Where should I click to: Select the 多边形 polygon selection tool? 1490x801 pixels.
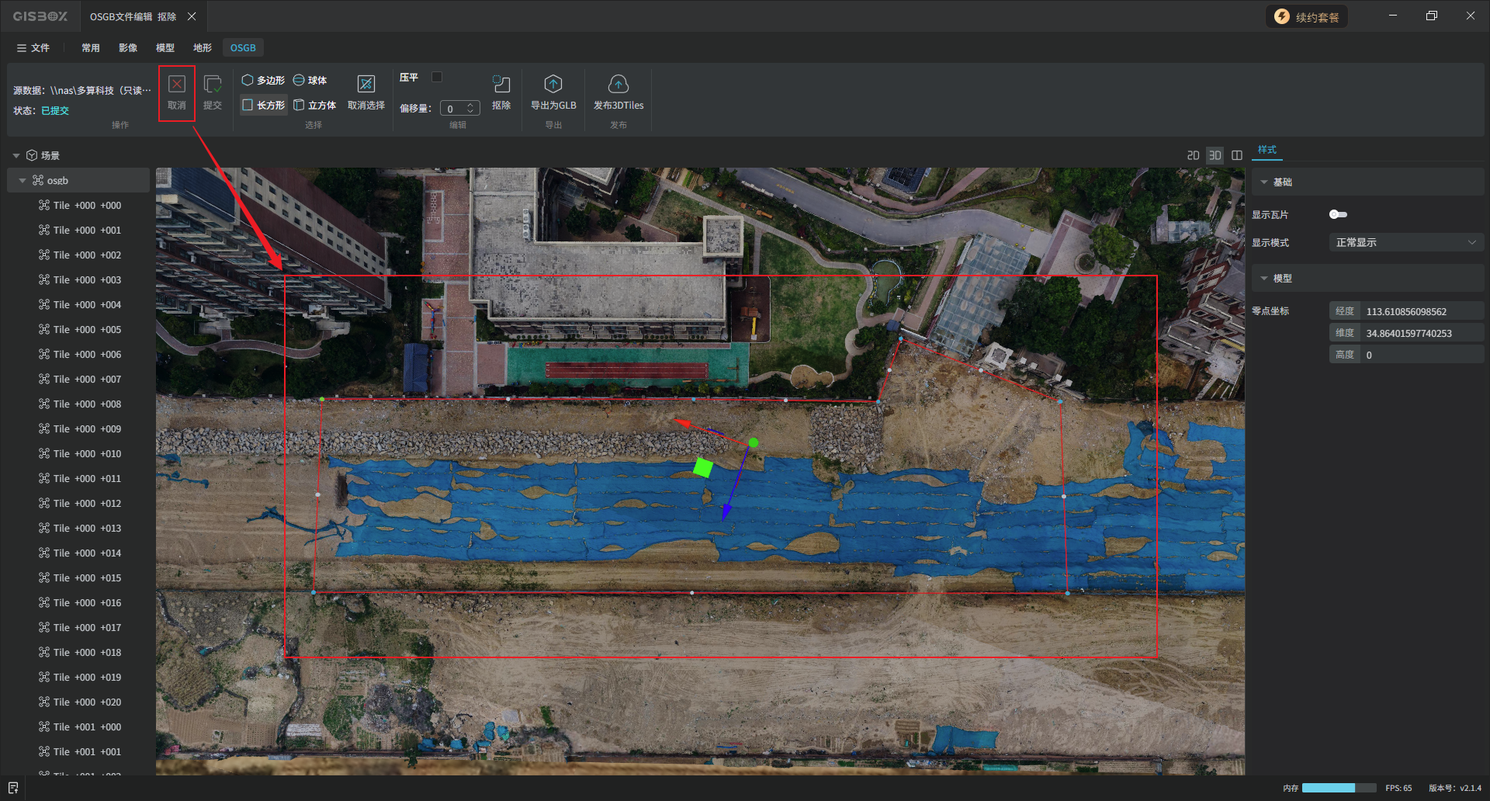[x=263, y=80]
